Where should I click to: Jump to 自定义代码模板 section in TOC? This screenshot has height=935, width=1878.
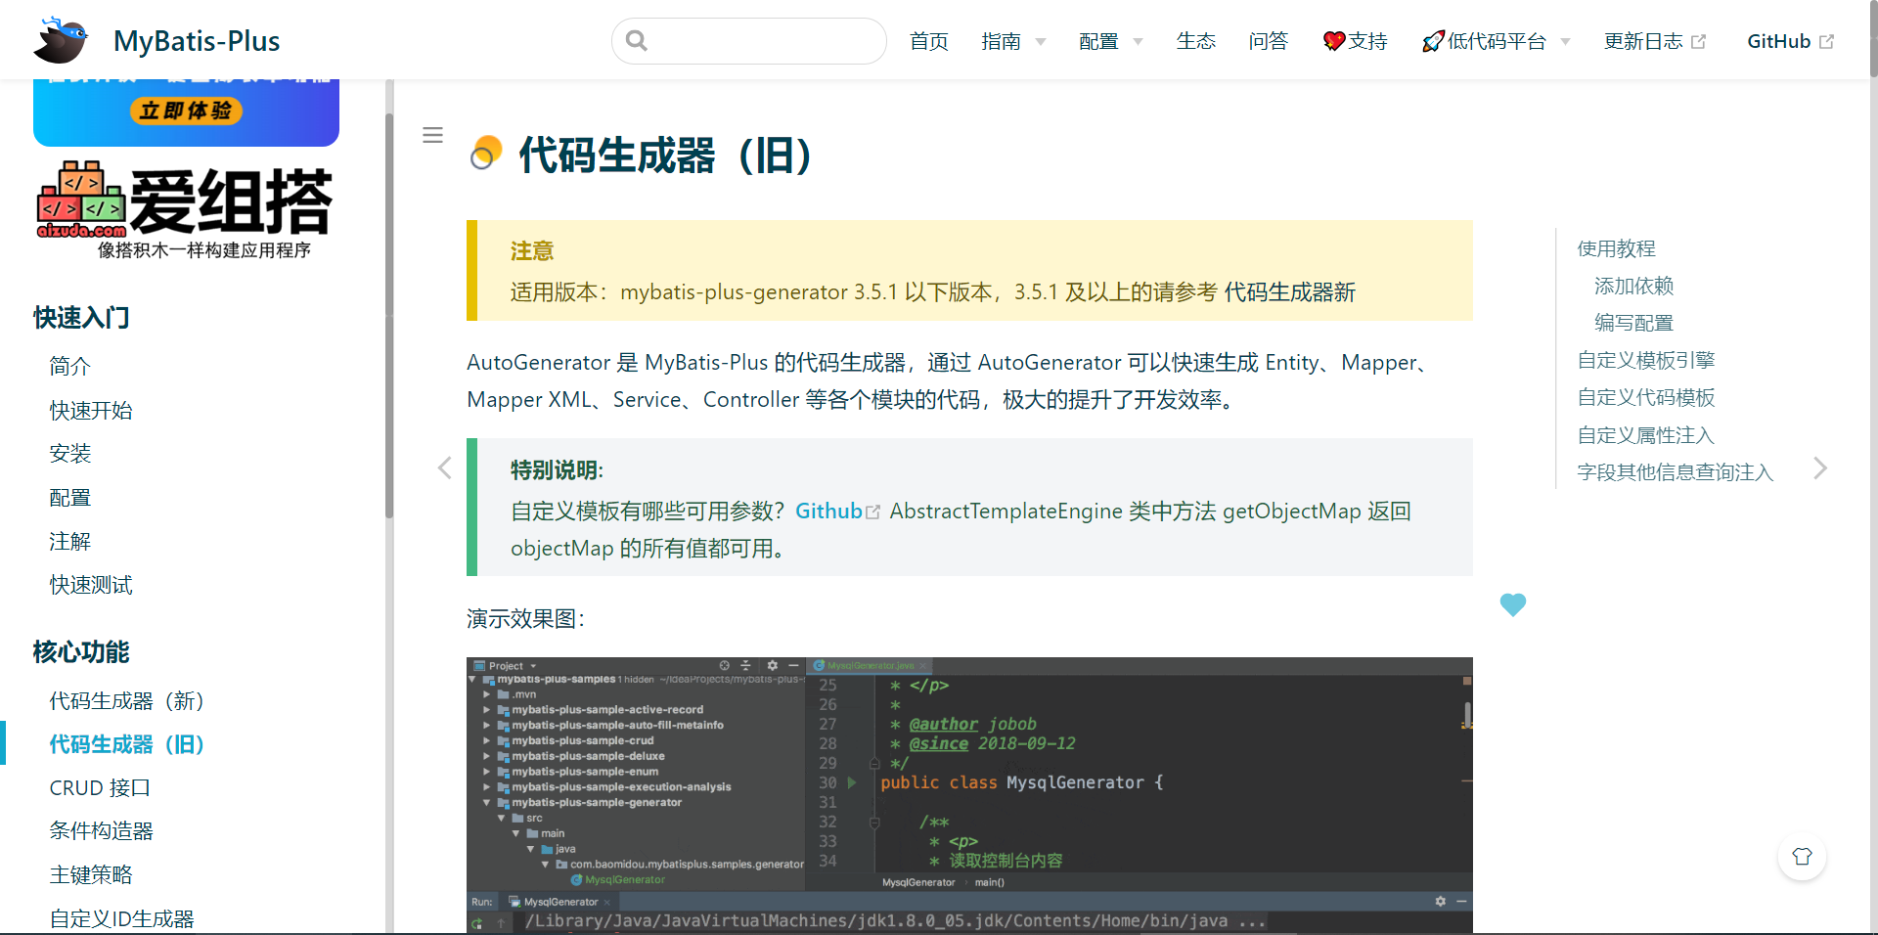coord(1646,397)
